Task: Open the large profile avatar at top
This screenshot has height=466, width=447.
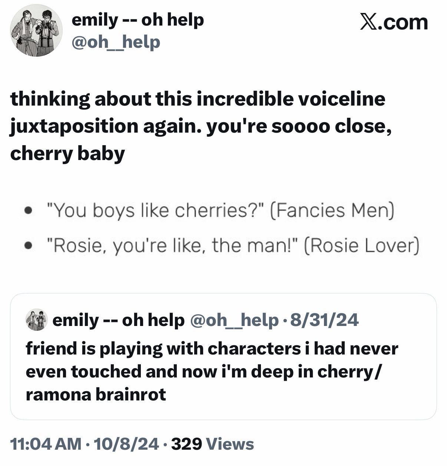Action: 36,30
